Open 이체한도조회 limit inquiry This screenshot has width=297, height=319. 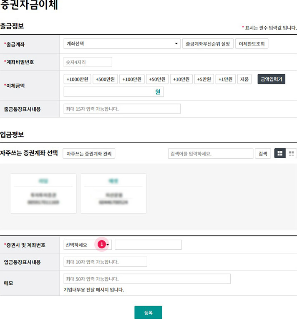click(252, 43)
